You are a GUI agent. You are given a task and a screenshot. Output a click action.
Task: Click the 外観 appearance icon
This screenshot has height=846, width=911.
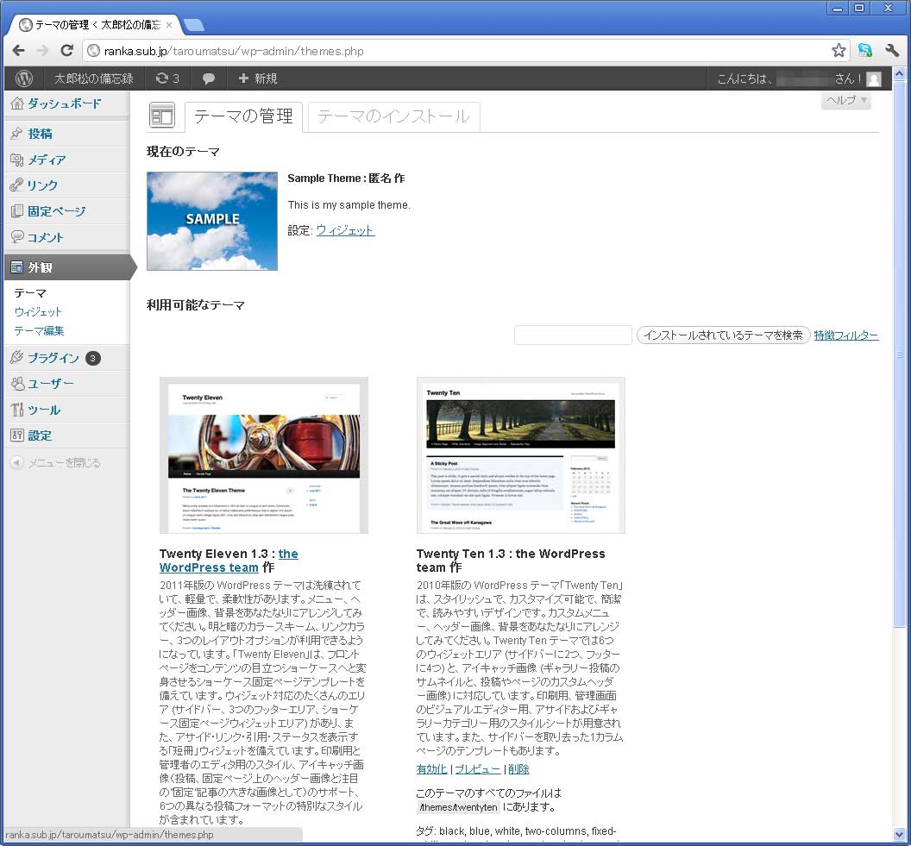point(17,267)
